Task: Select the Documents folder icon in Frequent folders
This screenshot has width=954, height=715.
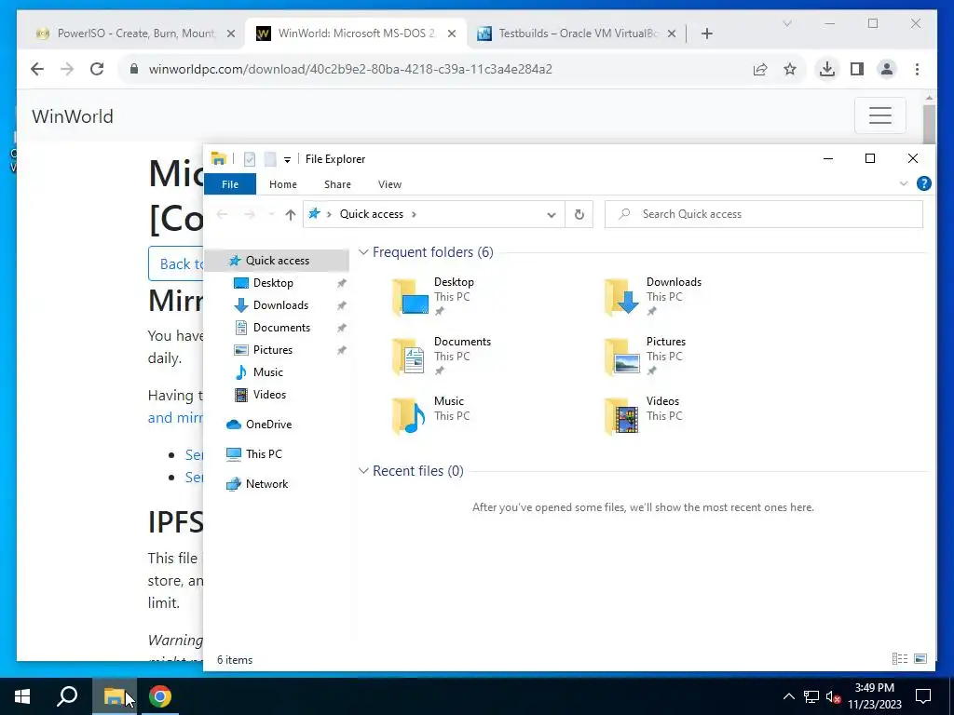Action: [409, 357]
